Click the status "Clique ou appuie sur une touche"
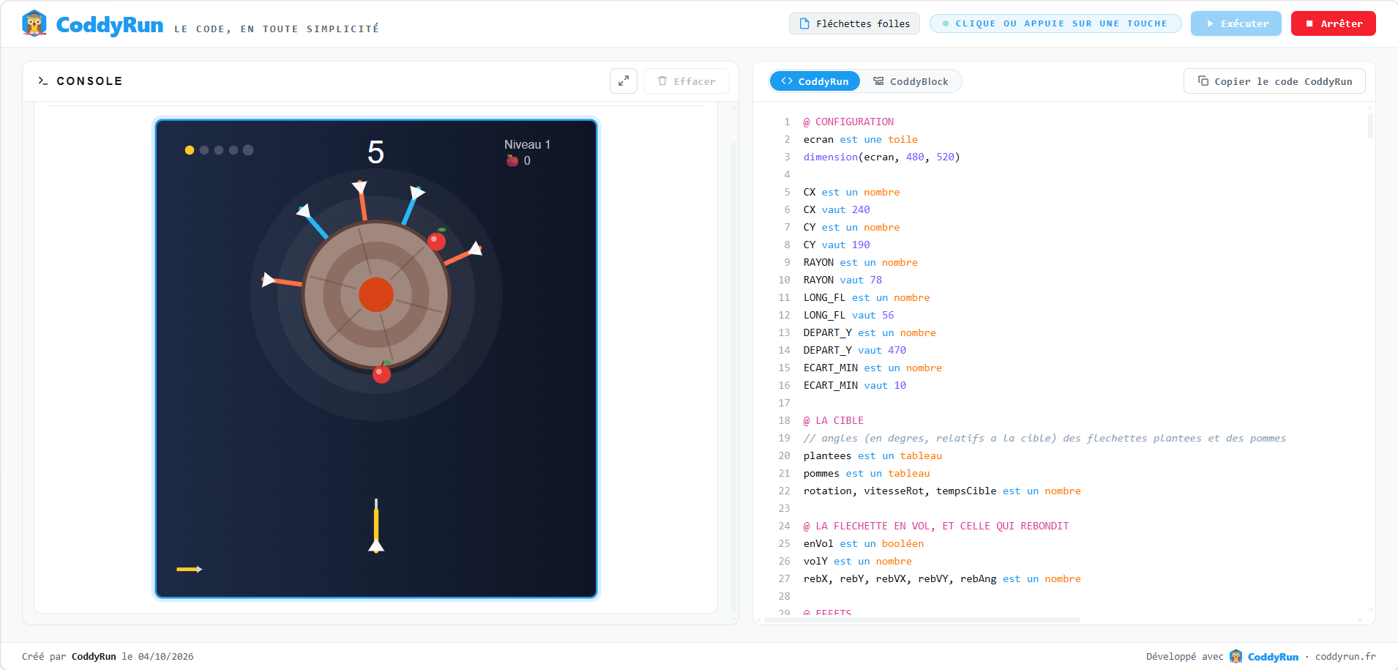 click(x=1055, y=23)
